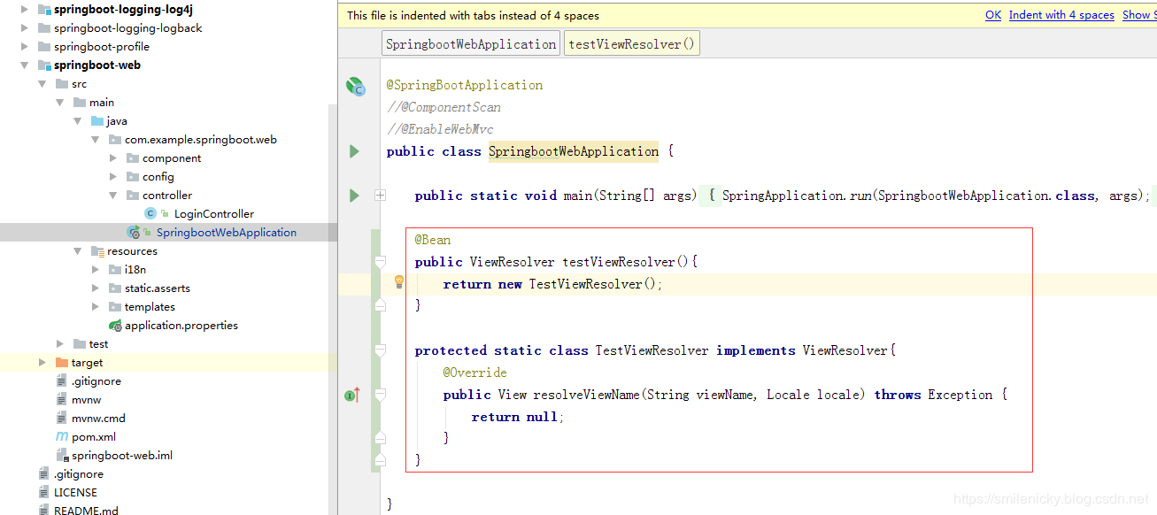The height and width of the screenshot is (515, 1157).
Task: Click the run gutter icon beside main method
Action: click(354, 196)
